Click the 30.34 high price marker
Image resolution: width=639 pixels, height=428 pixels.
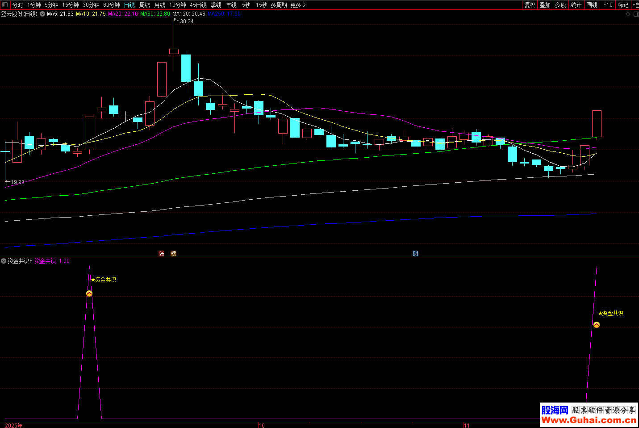186,21
